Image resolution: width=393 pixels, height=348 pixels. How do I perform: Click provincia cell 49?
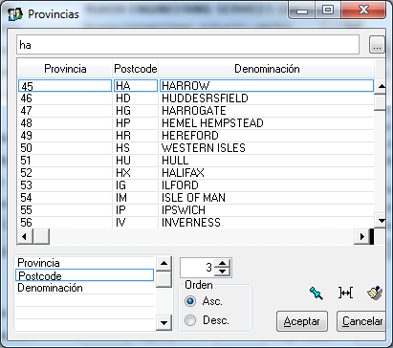point(65,136)
